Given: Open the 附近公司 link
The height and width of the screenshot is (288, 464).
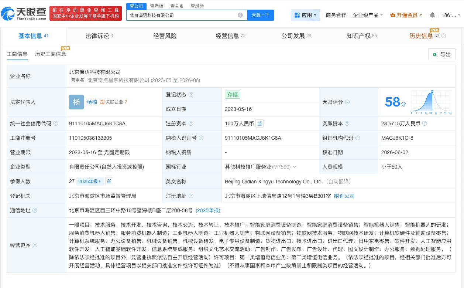Looking at the screenshot, I should tap(344, 196).
